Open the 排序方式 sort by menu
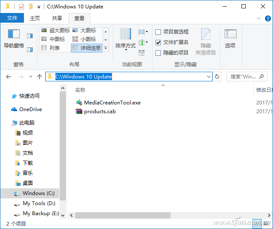The image size is (273, 229). coord(126,39)
